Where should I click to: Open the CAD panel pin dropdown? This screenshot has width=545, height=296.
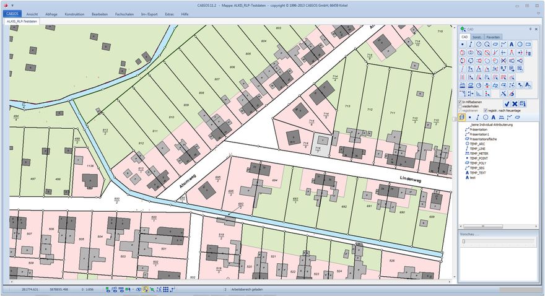[530, 29]
